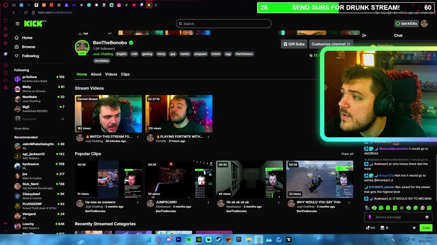Open File Explorer from taskbar

click(249, 240)
